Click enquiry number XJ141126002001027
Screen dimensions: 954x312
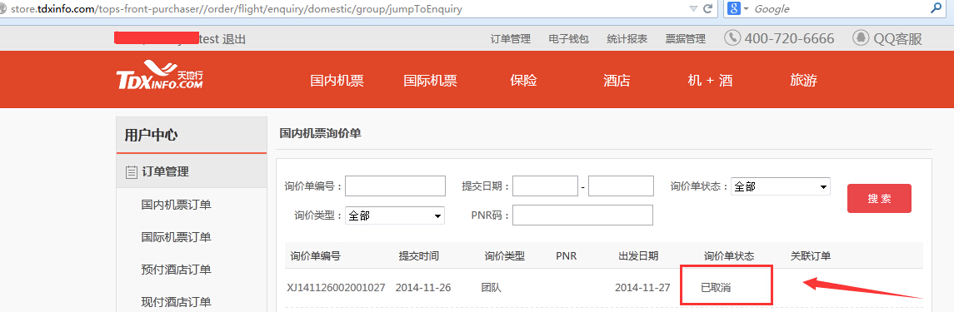coord(336,287)
